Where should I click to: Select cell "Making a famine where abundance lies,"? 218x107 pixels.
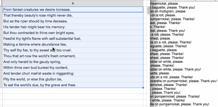click(x=73, y=44)
